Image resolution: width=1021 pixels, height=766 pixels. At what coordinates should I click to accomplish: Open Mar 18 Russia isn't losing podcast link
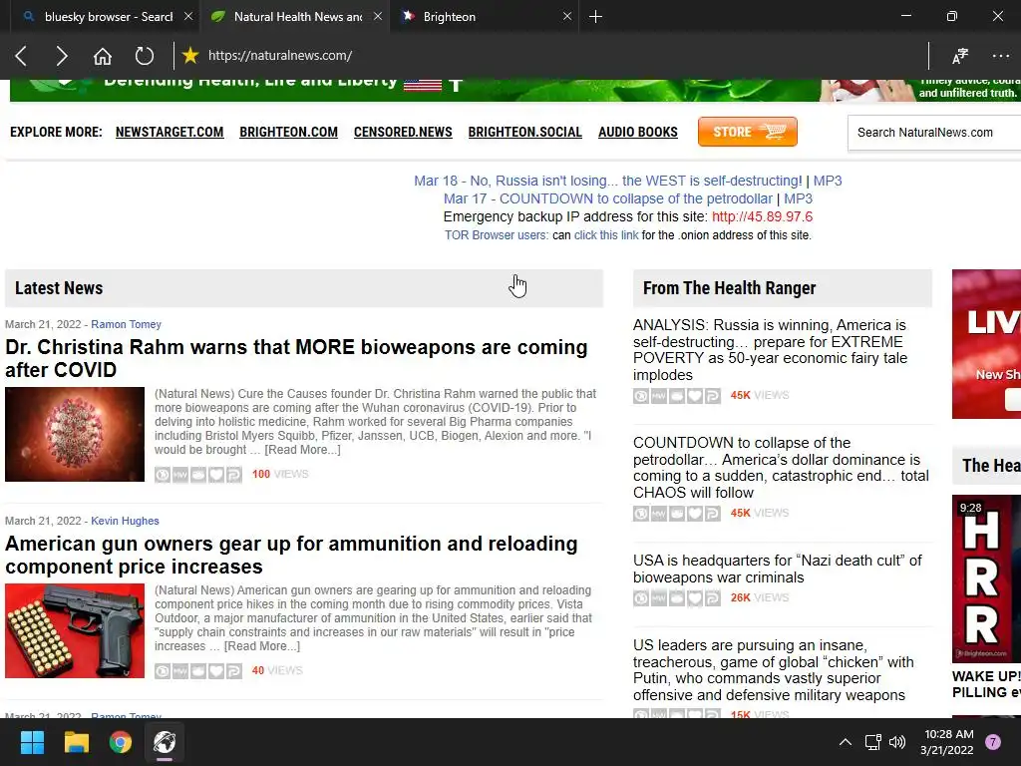pyautogui.click(x=608, y=181)
